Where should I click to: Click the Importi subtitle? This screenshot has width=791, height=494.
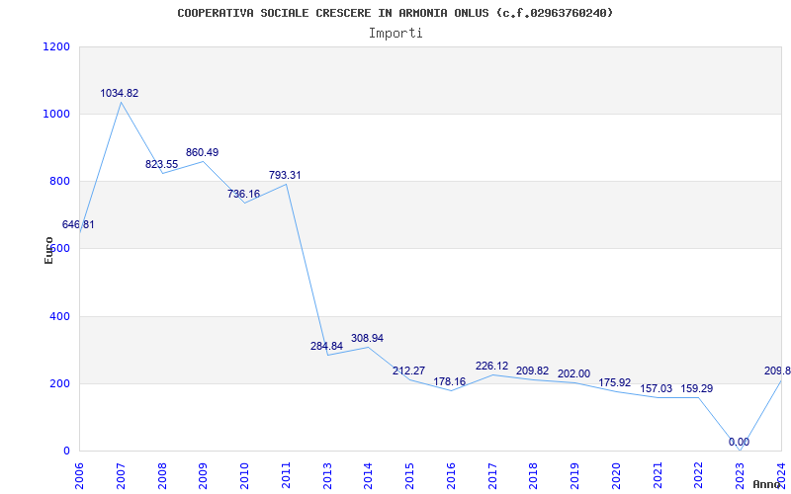click(395, 34)
